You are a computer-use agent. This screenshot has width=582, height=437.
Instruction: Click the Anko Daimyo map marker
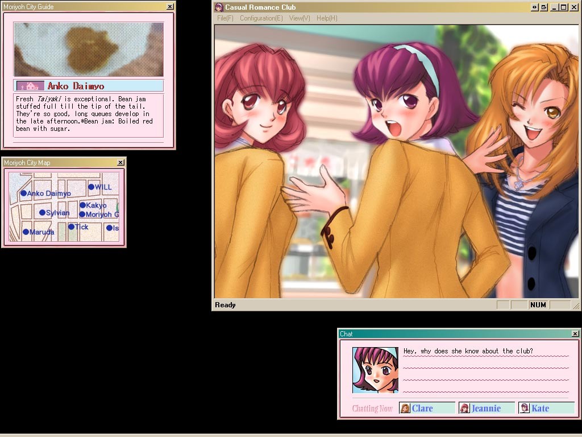click(x=24, y=193)
